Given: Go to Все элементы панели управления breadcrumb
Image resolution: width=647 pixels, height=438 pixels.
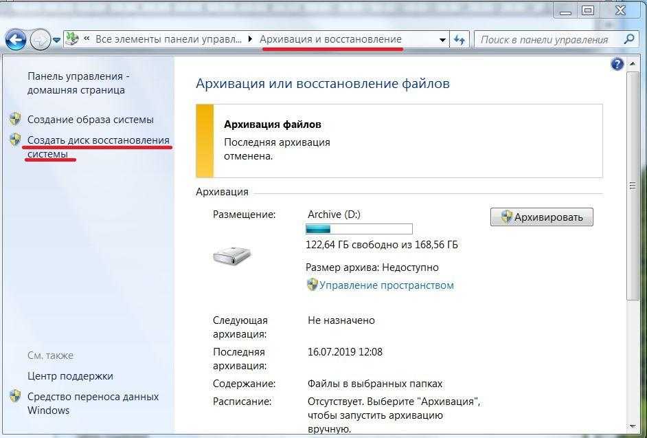Looking at the screenshot, I should 168,39.
